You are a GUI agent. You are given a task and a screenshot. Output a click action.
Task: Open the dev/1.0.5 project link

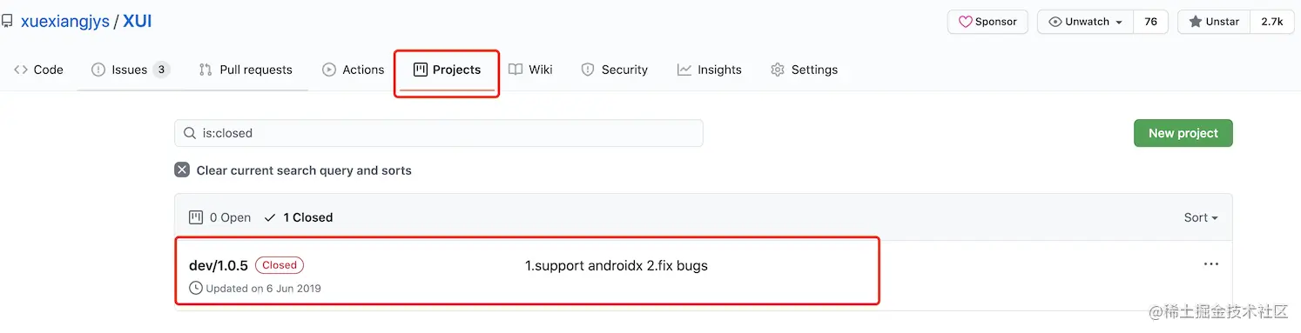pyautogui.click(x=219, y=265)
